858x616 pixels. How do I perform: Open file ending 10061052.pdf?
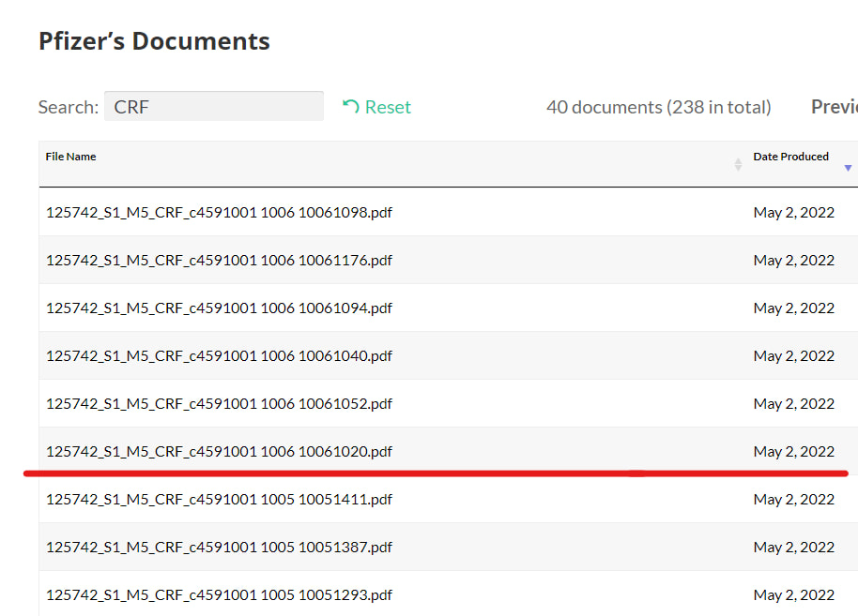click(x=219, y=403)
